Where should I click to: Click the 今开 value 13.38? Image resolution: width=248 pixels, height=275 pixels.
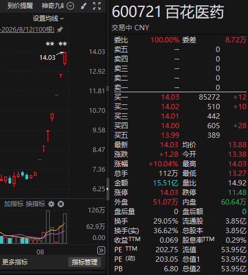tap(237, 154)
